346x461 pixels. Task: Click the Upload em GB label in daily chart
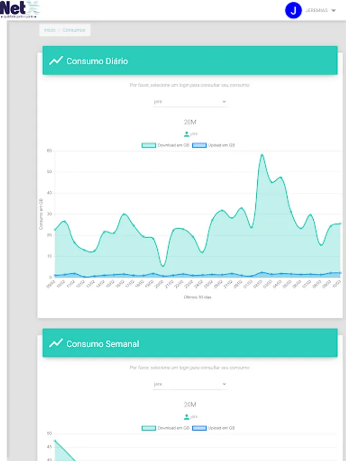(221, 145)
